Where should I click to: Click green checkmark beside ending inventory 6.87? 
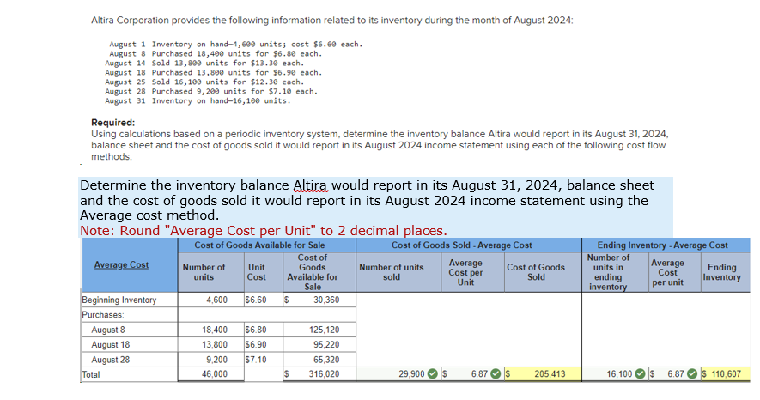(x=692, y=374)
